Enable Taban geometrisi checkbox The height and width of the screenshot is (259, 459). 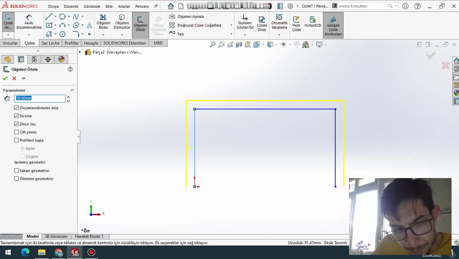[x=16, y=171]
